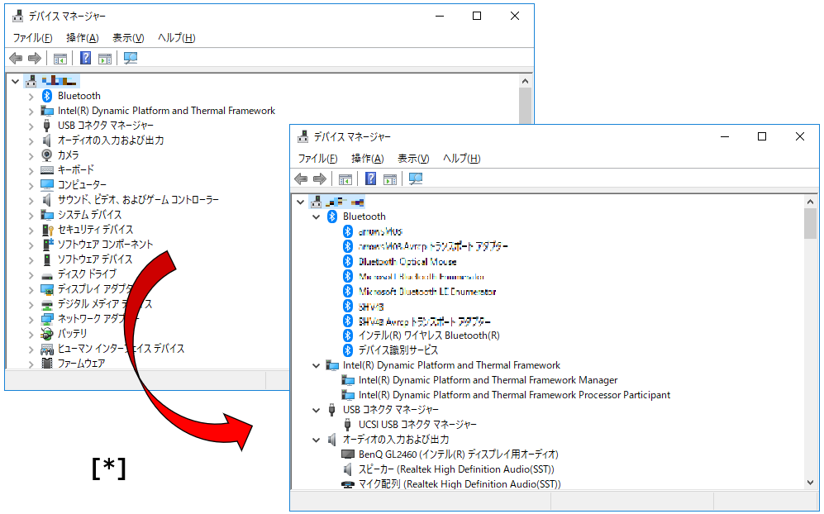Click Bluetooth category icon in front window

(332, 217)
